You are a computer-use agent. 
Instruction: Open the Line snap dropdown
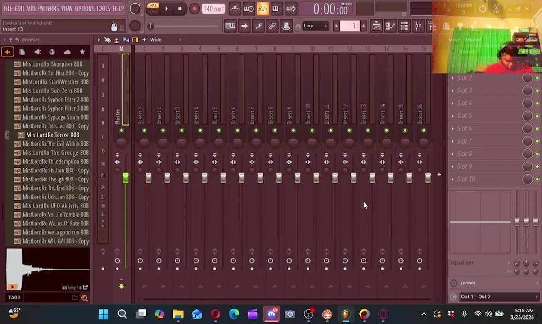click(x=315, y=26)
